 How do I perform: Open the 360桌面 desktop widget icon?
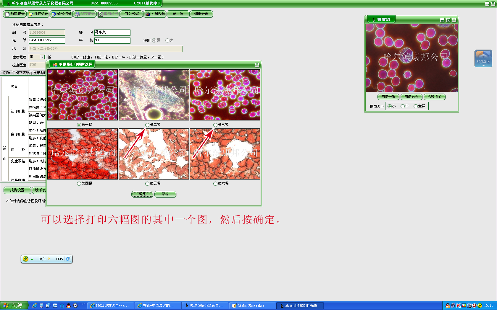pyautogui.click(x=483, y=57)
